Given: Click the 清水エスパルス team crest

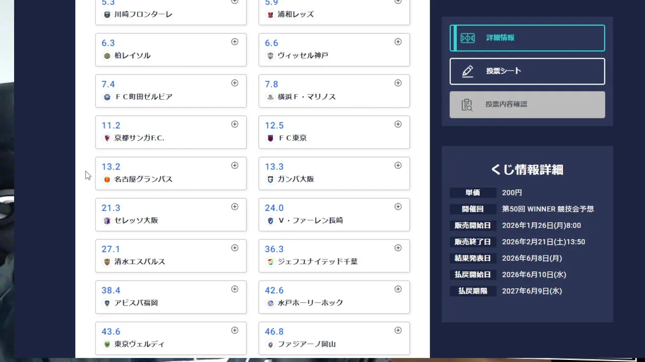Looking at the screenshot, I should click(107, 262).
